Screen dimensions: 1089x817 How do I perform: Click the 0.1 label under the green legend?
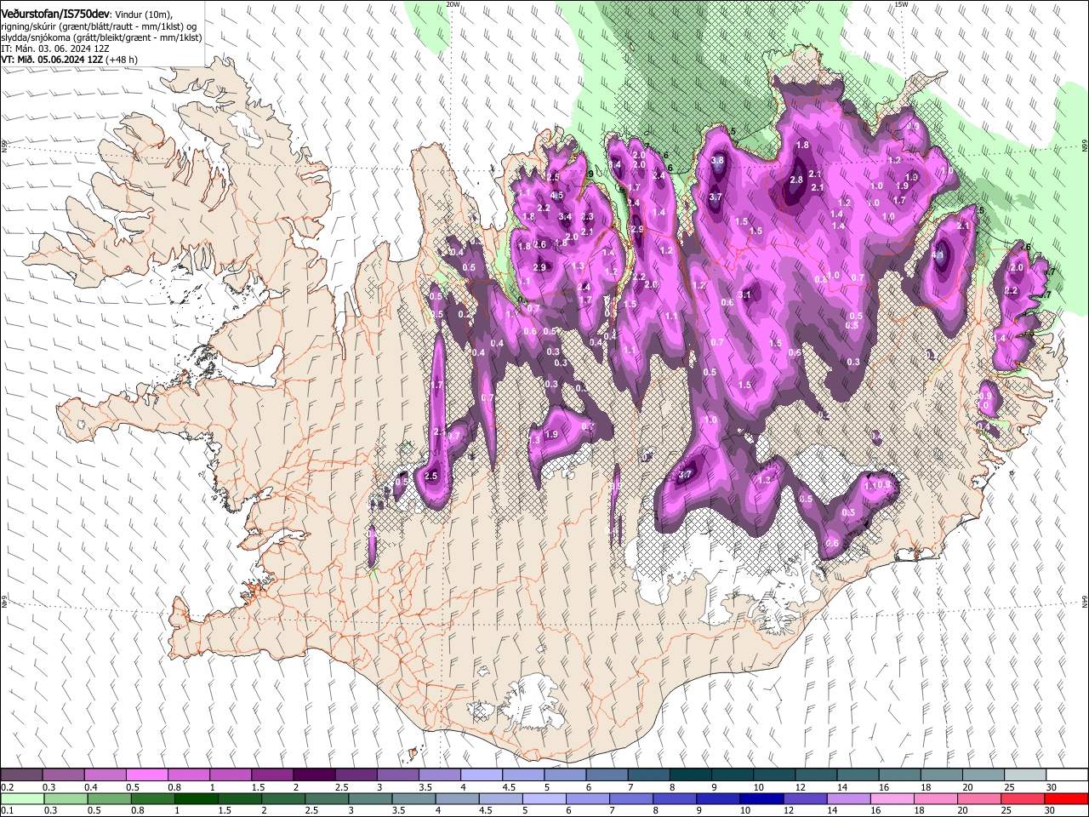8,812
